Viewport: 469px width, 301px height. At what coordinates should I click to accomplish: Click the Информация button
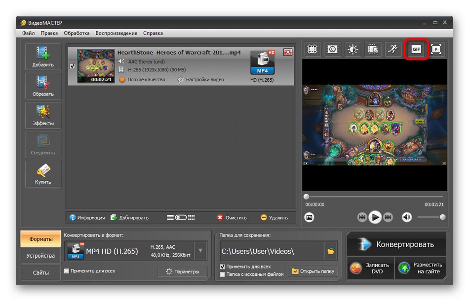point(87,218)
